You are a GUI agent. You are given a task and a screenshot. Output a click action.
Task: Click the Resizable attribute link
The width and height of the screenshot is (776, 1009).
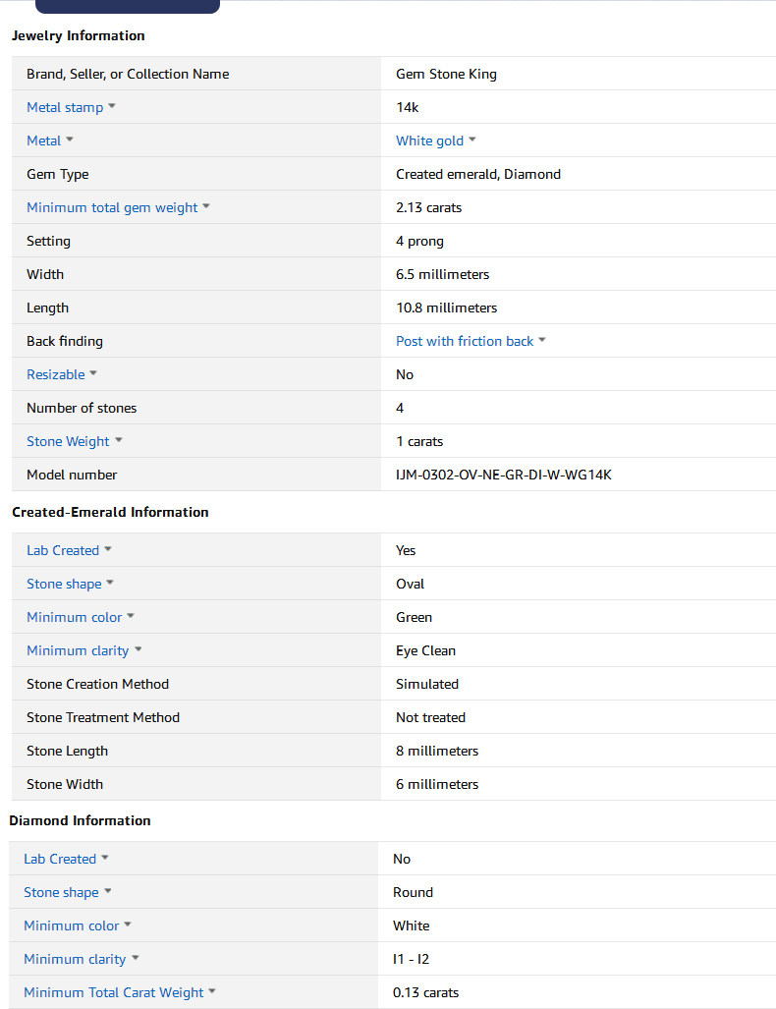point(55,374)
